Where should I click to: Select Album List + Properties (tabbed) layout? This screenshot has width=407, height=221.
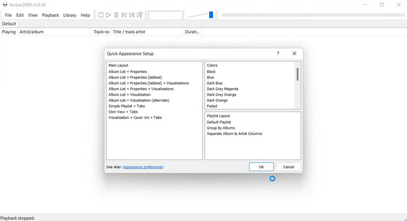pyautogui.click(x=135, y=77)
